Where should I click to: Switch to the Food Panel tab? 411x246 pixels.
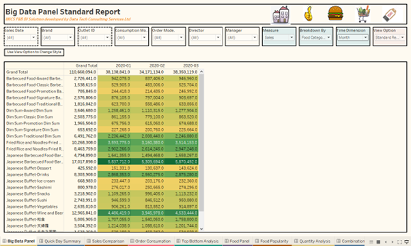tap(237, 241)
